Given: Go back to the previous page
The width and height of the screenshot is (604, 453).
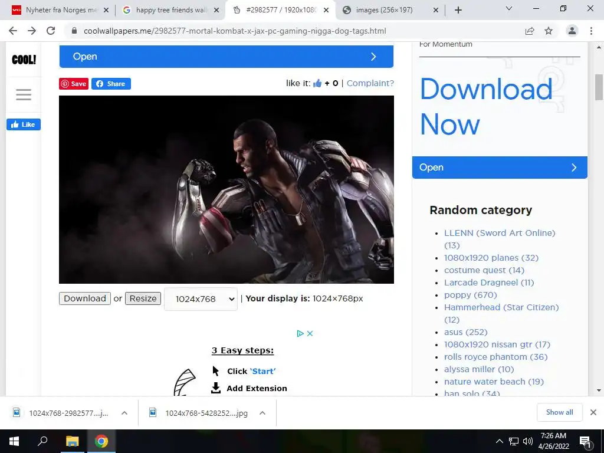Looking at the screenshot, I should [x=13, y=31].
